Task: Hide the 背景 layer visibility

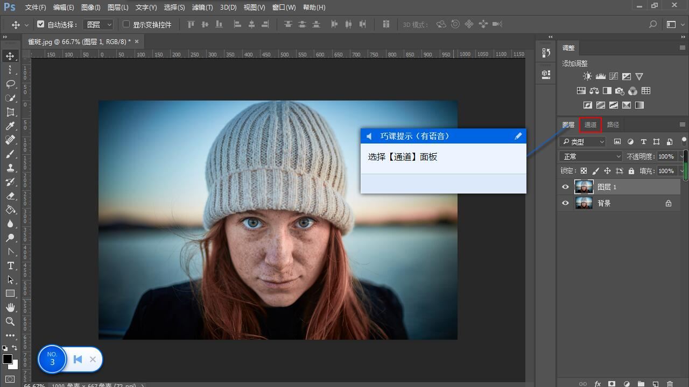Action: coord(565,203)
